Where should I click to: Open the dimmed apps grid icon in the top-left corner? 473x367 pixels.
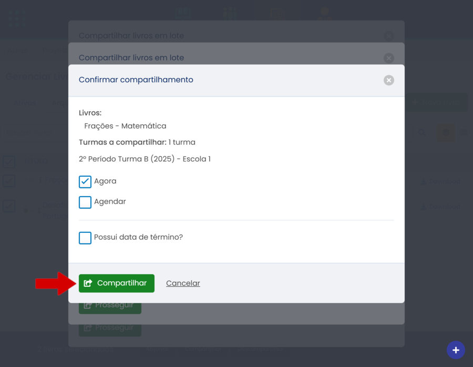[17, 18]
